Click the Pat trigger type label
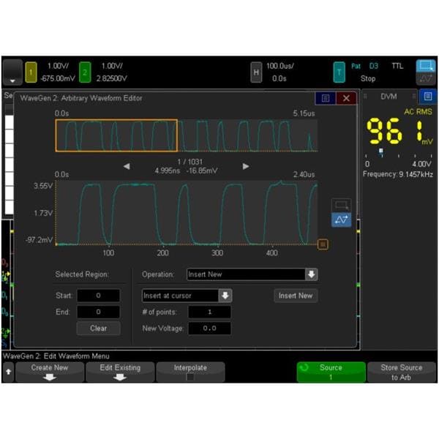This screenshot has height=439, width=439. click(x=356, y=66)
